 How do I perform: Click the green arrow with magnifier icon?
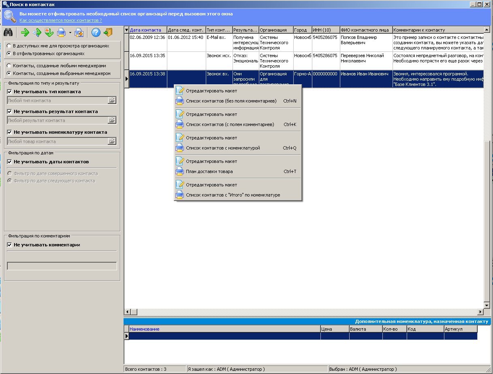tap(37, 32)
